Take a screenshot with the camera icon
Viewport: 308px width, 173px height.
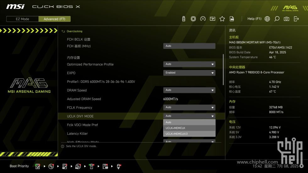coord(286,19)
